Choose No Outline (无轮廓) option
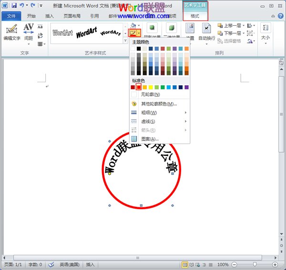 pyautogui.click(x=160, y=95)
